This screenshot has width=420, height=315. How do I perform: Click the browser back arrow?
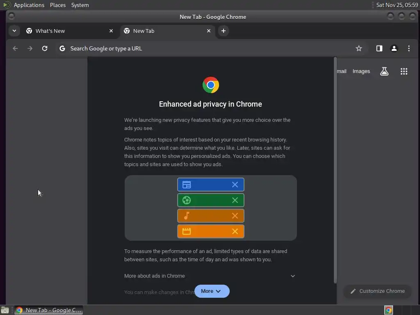tap(15, 48)
